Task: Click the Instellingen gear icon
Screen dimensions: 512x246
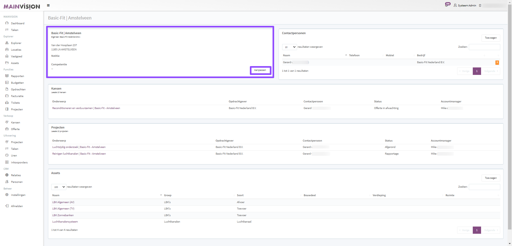Action: point(7,195)
